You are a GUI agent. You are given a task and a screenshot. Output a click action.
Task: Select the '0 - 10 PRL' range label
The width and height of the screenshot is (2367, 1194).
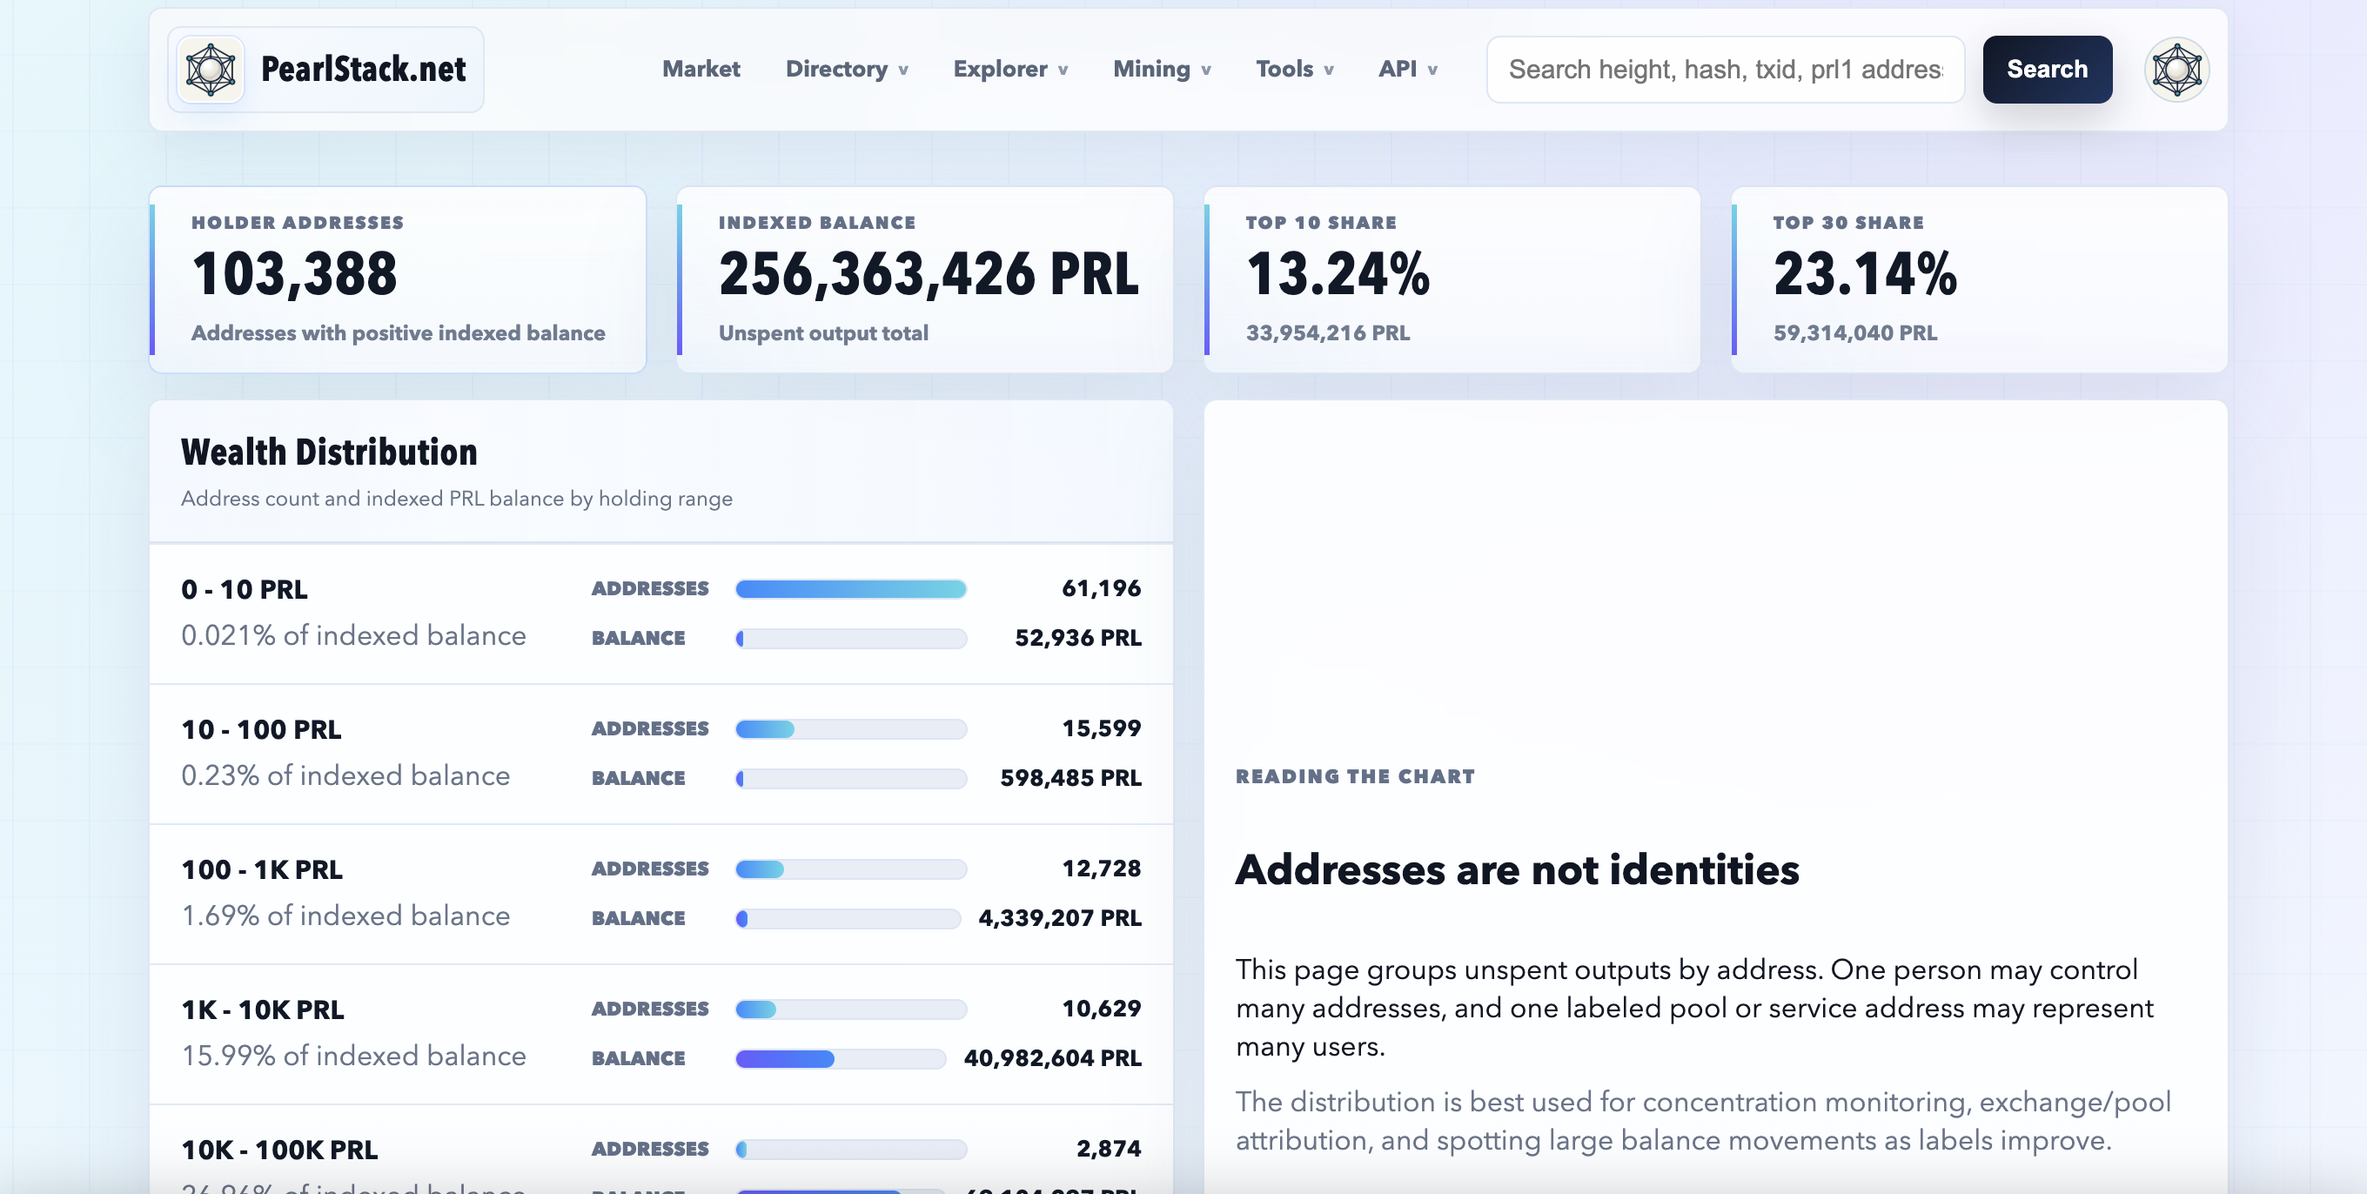[245, 589]
